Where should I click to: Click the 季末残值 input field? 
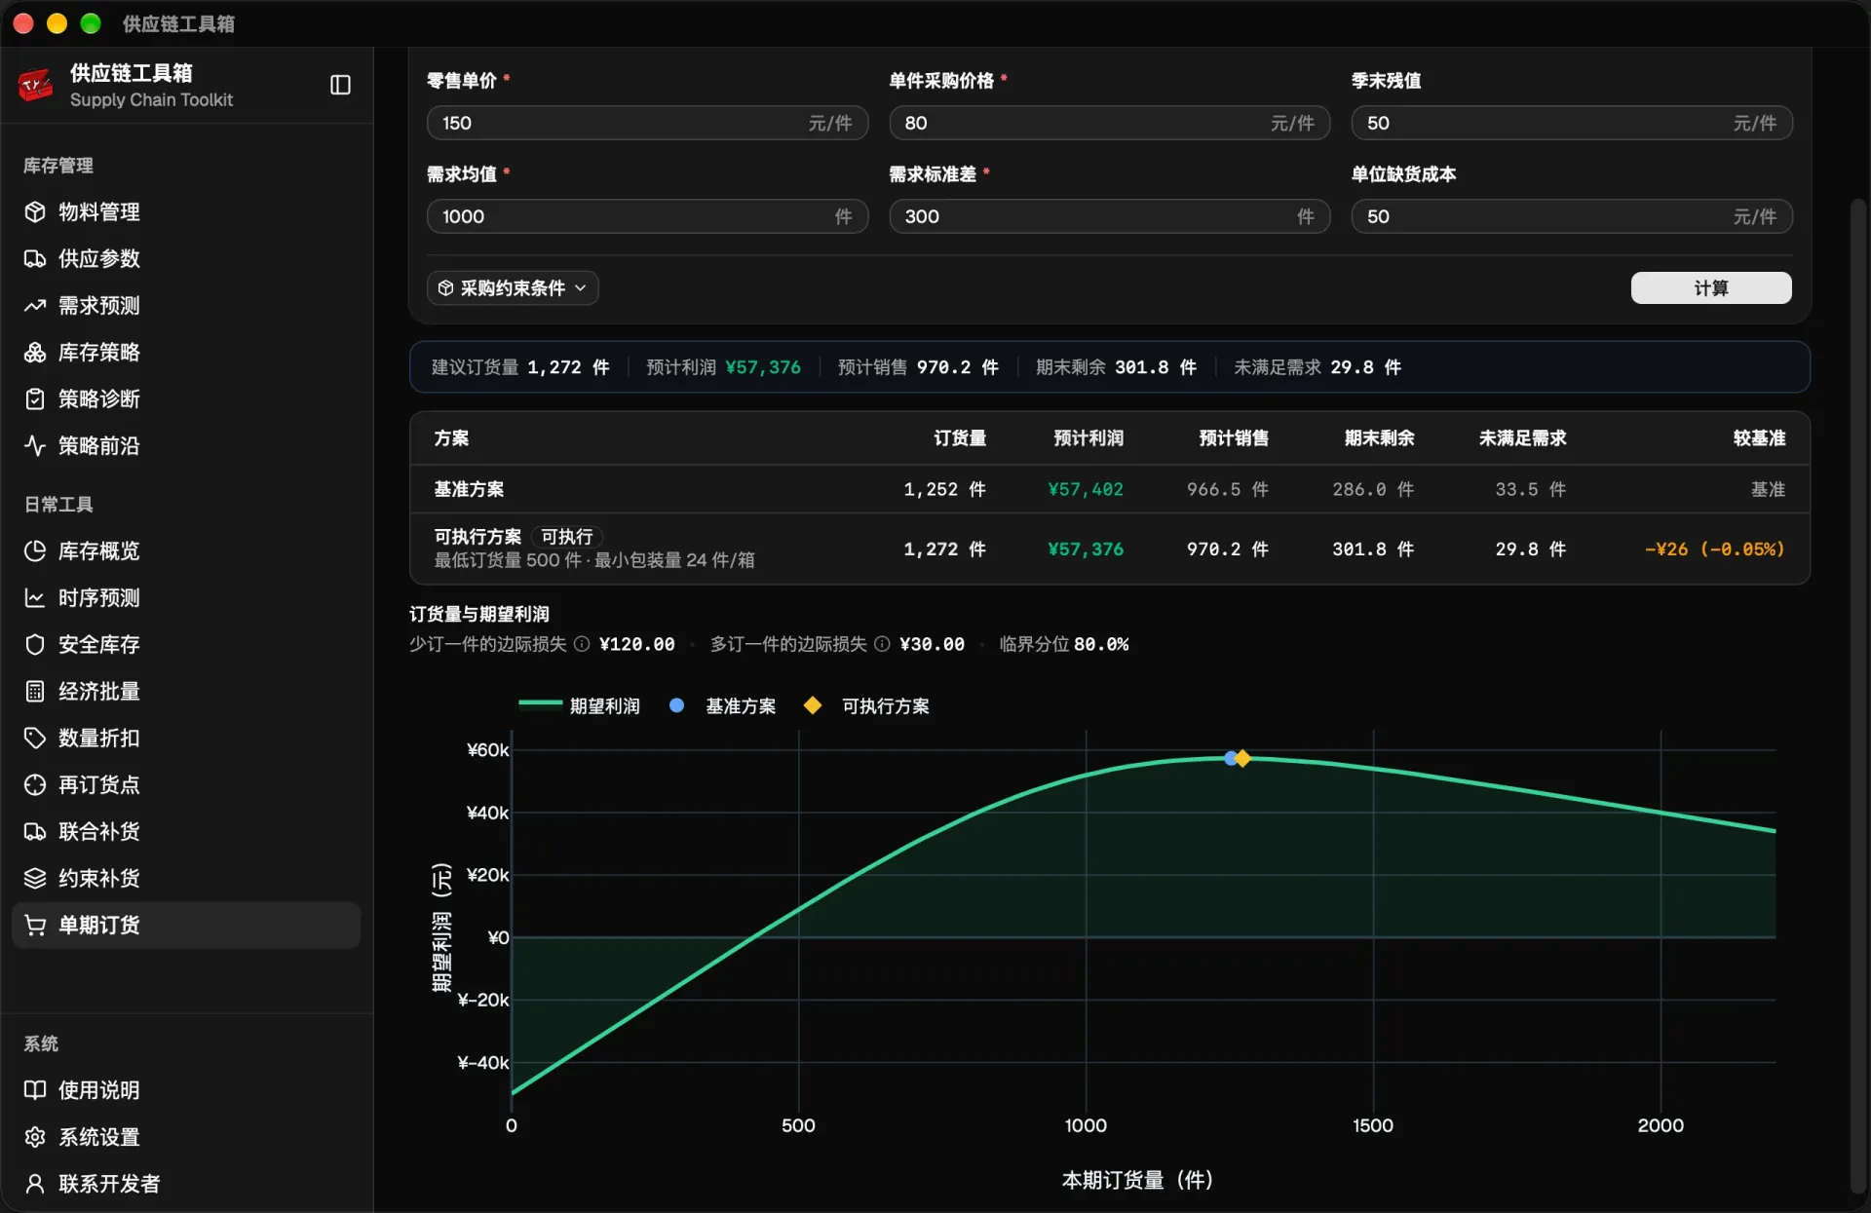[x=1571, y=123]
